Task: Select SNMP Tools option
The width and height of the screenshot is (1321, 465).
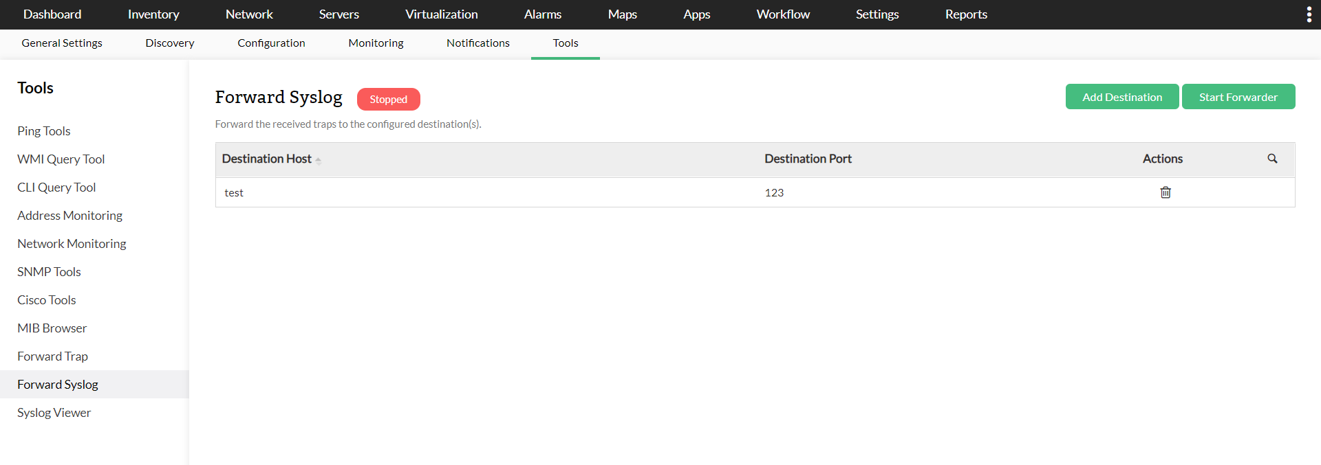Action: click(50, 272)
